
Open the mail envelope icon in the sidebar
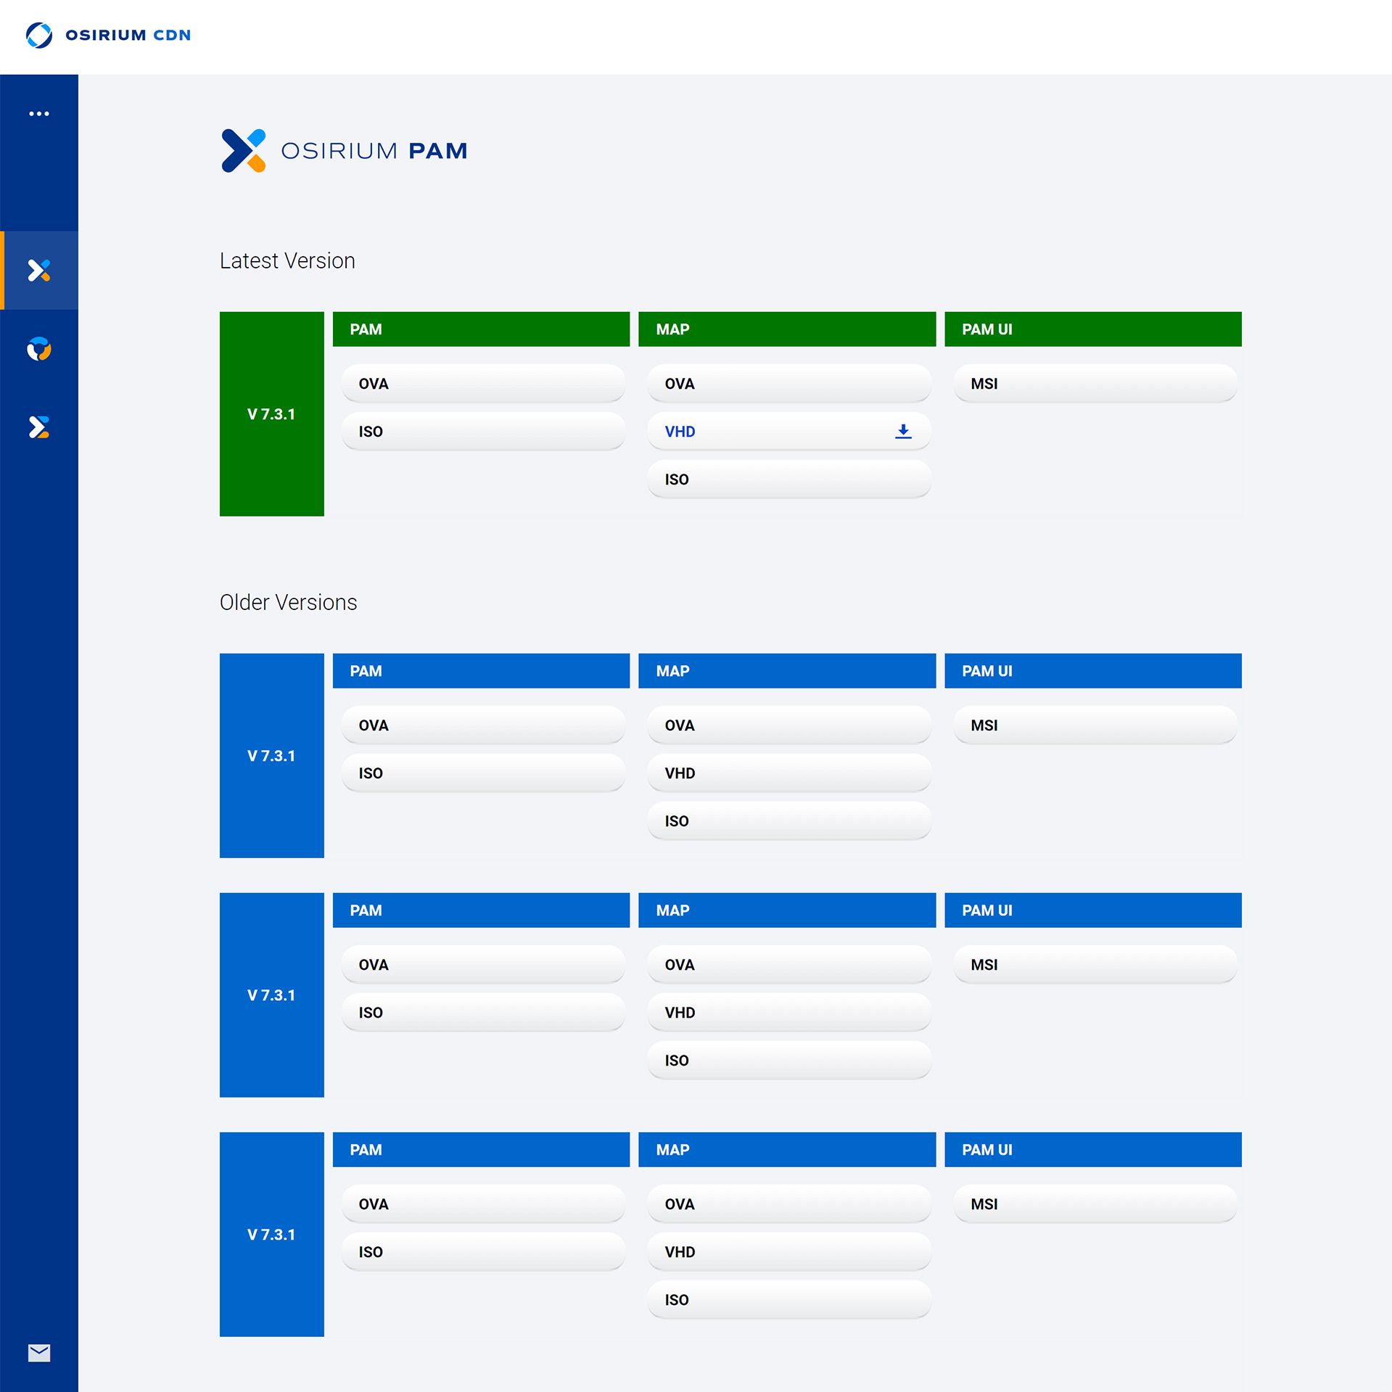(39, 1353)
